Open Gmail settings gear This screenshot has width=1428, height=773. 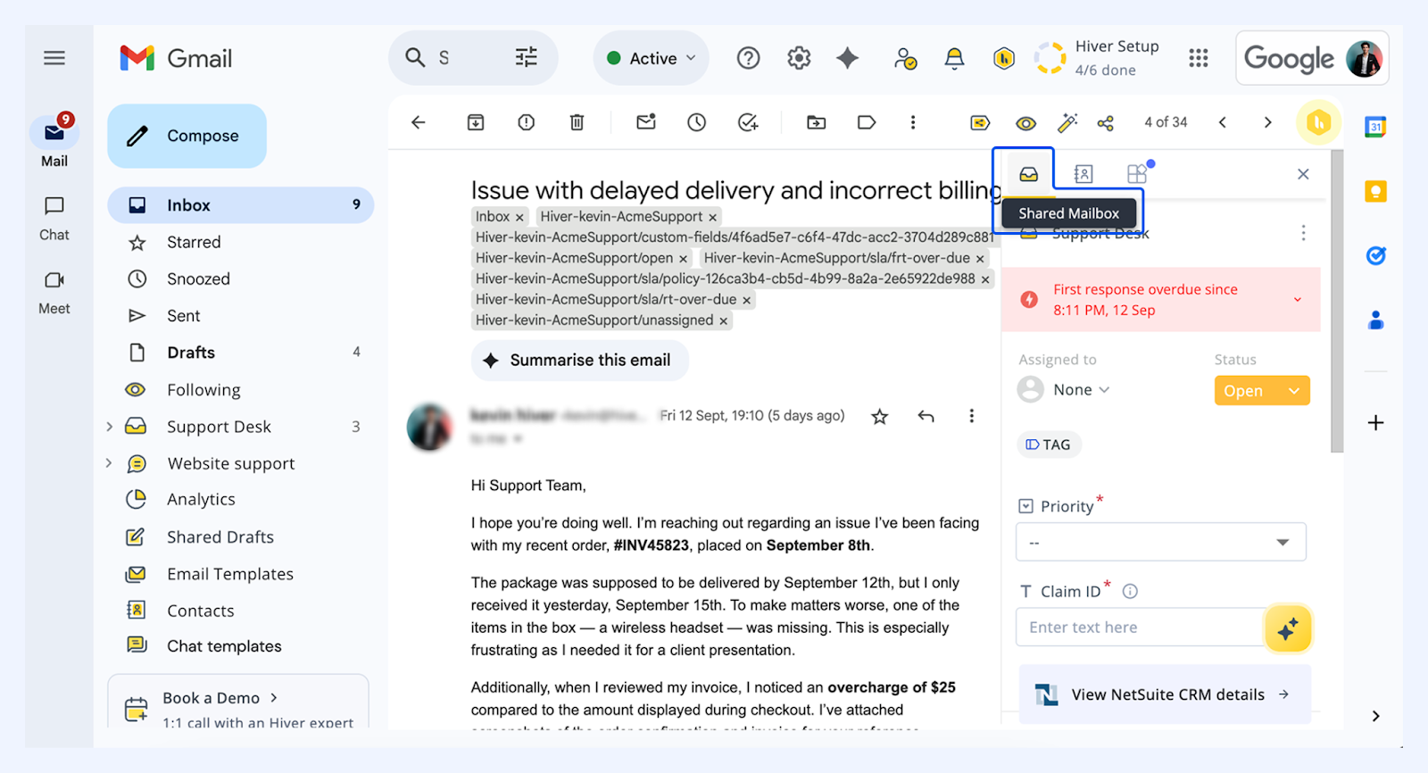799,58
